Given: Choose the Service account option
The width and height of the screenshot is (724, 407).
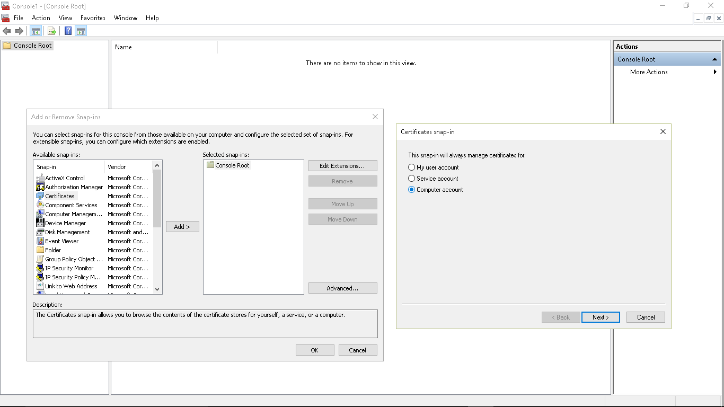Looking at the screenshot, I should (411, 179).
